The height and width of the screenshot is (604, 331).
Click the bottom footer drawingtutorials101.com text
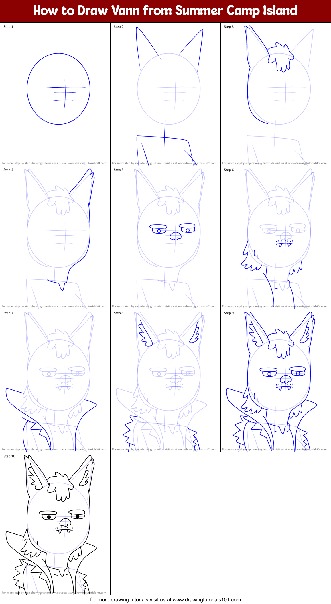click(165, 600)
